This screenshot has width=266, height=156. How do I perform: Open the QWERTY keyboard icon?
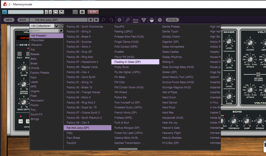pos(152,20)
